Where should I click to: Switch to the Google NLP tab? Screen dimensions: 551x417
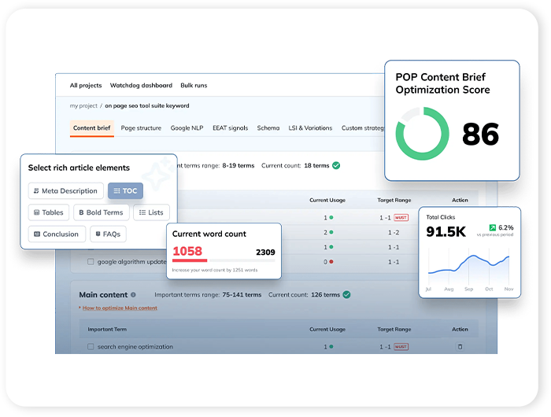click(x=187, y=128)
